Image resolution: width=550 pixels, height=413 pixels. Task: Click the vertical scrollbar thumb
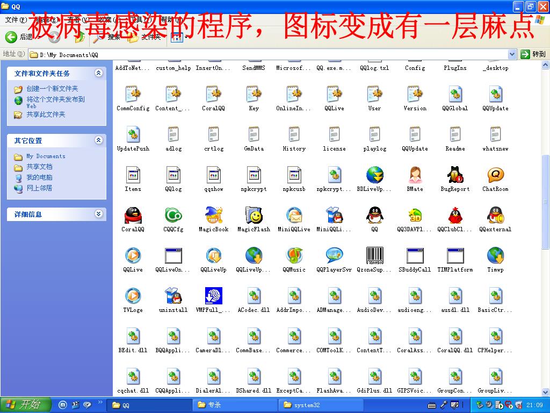(546, 202)
